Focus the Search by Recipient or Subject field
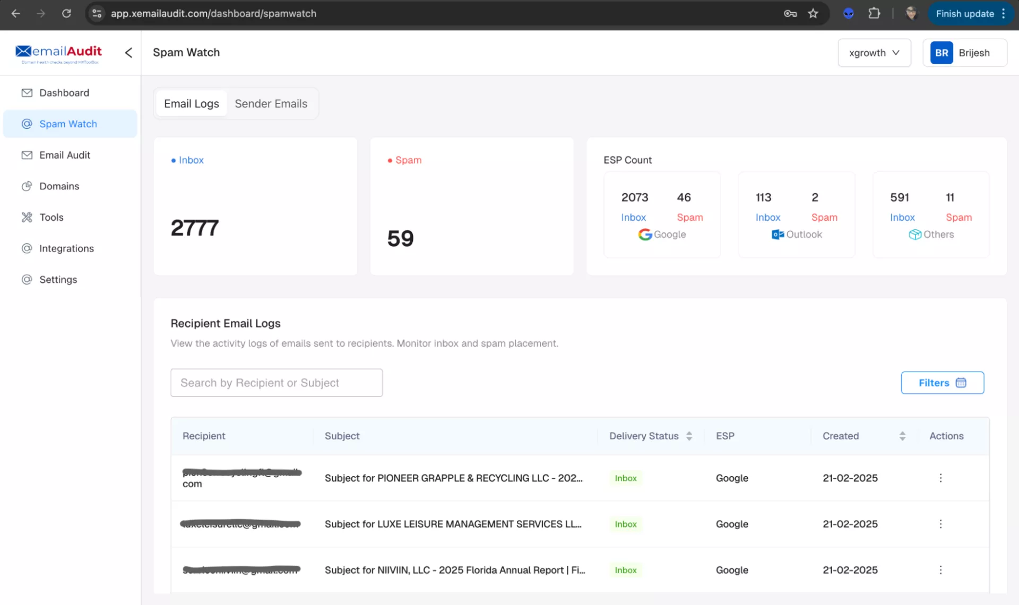 pos(276,383)
